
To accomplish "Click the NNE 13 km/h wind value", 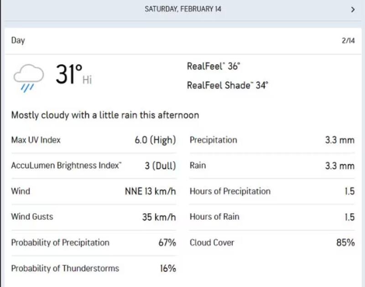I will [x=150, y=191].
